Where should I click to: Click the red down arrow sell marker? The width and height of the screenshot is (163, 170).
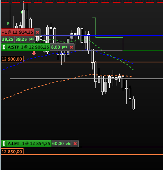point(34,53)
